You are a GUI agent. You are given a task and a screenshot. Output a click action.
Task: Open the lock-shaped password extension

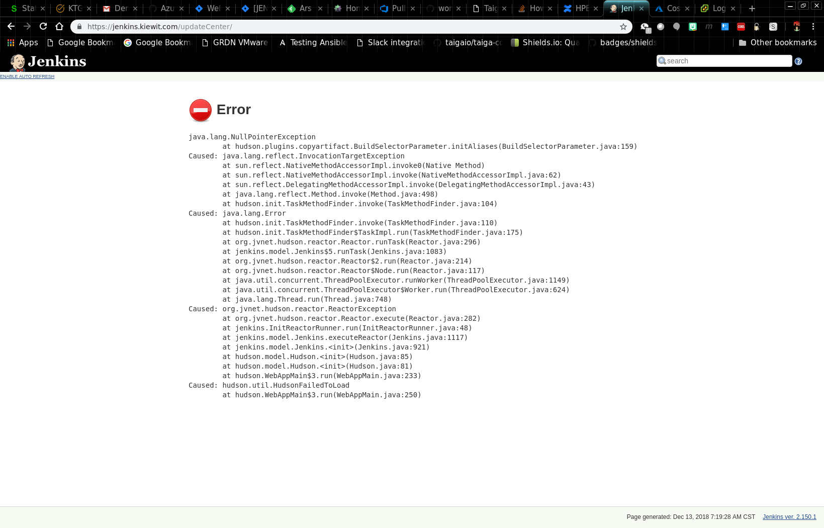pos(757,27)
